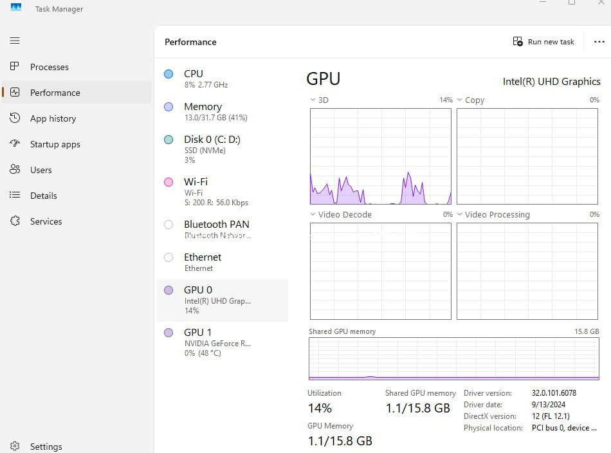Click the 14% Utilization value
Screen dimensions: 611x453
pos(320,408)
